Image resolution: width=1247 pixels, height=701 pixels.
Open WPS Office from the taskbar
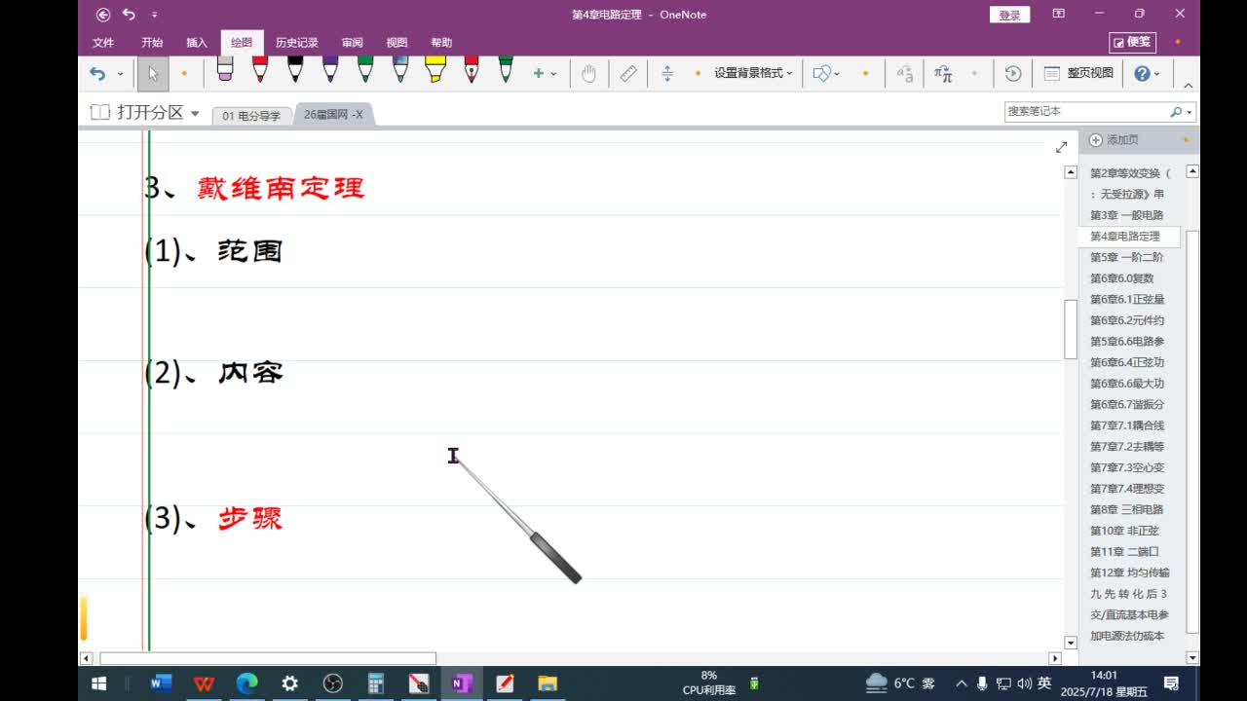pyautogui.click(x=204, y=683)
